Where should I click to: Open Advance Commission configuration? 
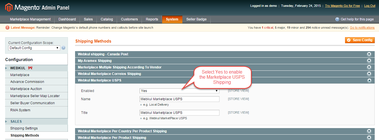(x=37, y=82)
